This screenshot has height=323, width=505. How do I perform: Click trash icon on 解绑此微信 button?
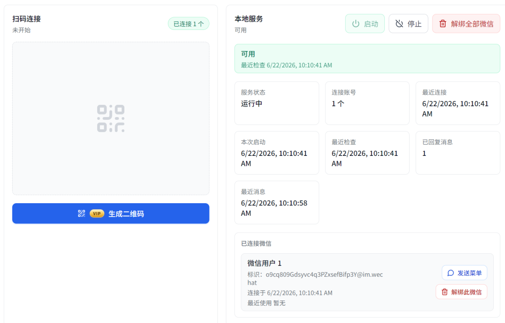click(445, 292)
